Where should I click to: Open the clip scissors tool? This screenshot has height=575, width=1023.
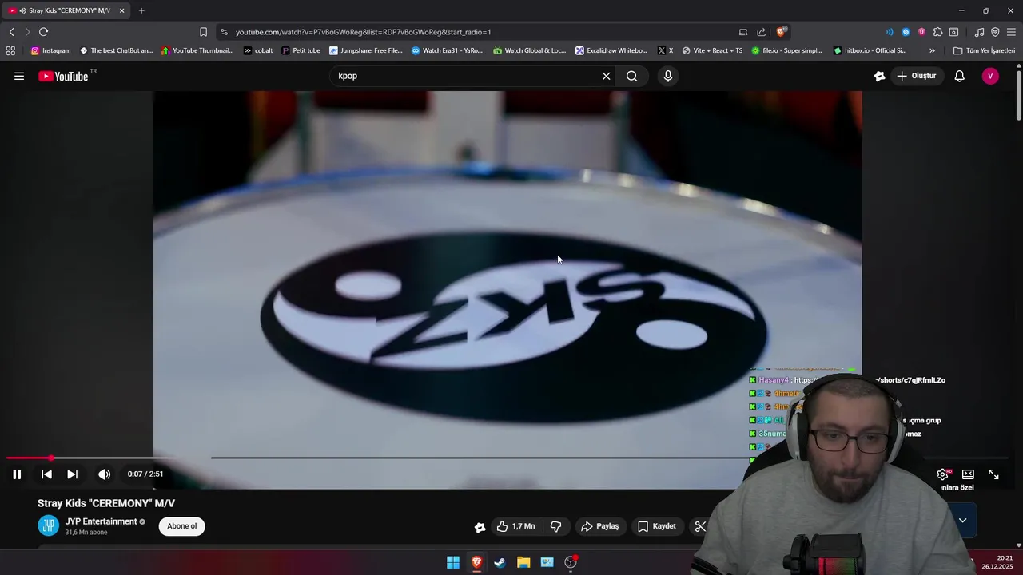(700, 526)
